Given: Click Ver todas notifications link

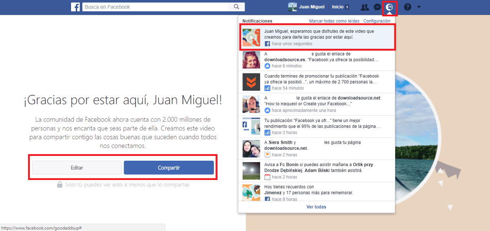Looking at the screenshot, I should coord(316,207).
